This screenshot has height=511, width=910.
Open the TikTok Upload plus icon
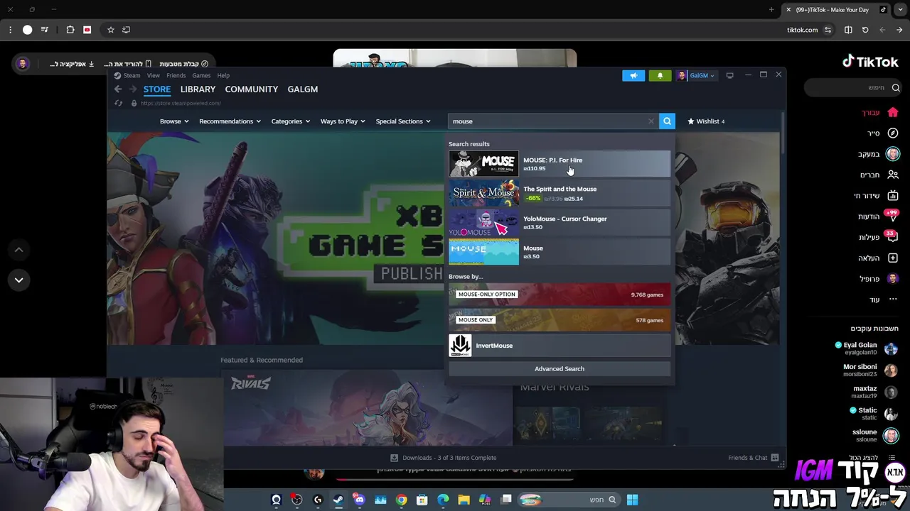(893, 258)
